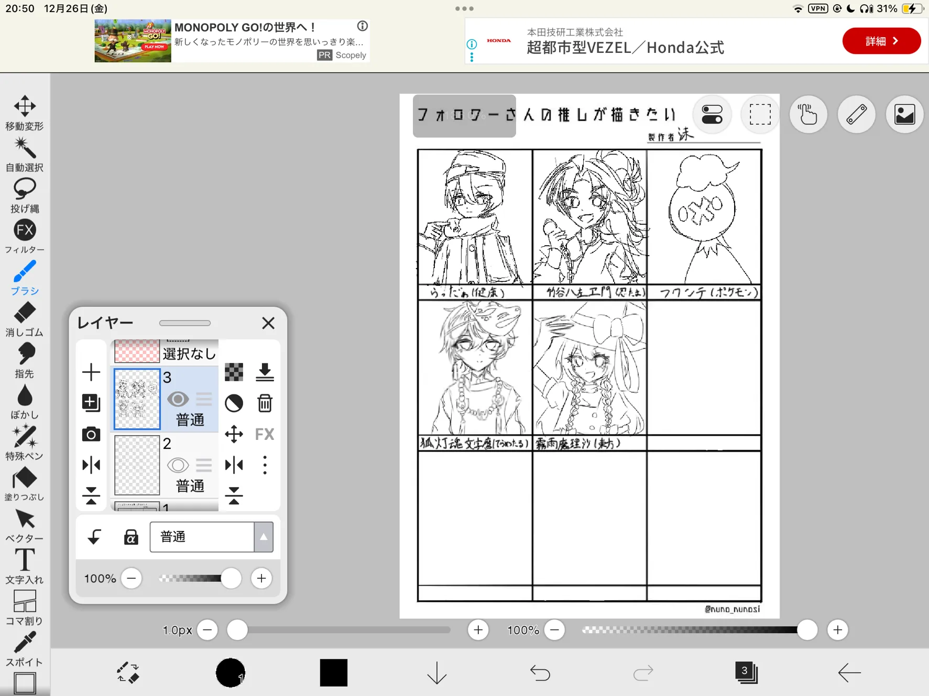Open the フィルター FX filter tool
The height and width of the screenshot is (696, 929).
point(25,237)
